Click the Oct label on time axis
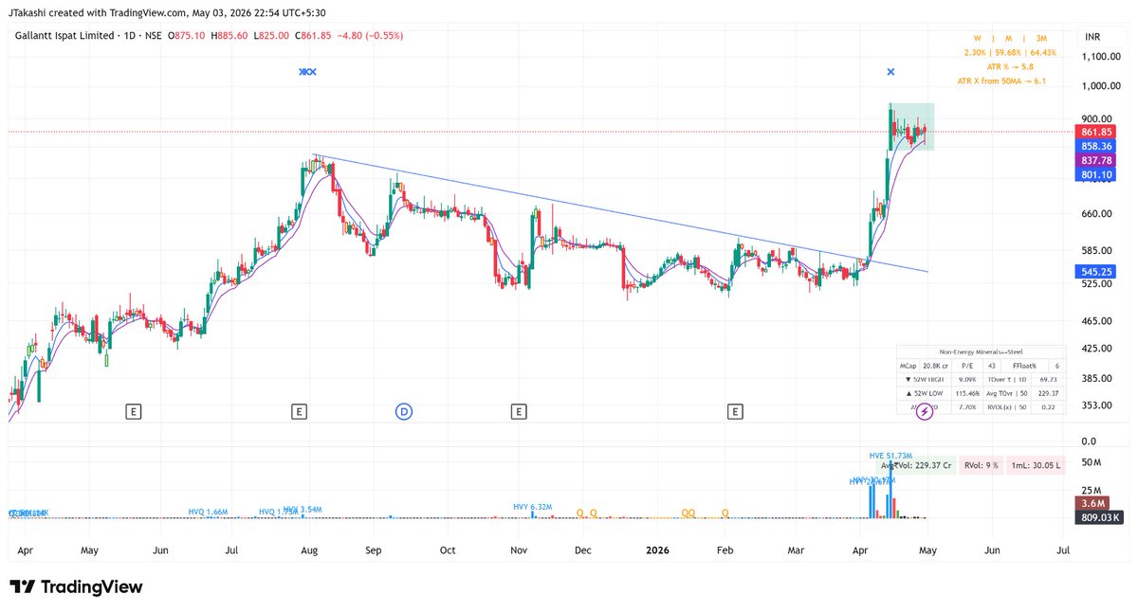The image size is (1138, 612). click(448, 549)
